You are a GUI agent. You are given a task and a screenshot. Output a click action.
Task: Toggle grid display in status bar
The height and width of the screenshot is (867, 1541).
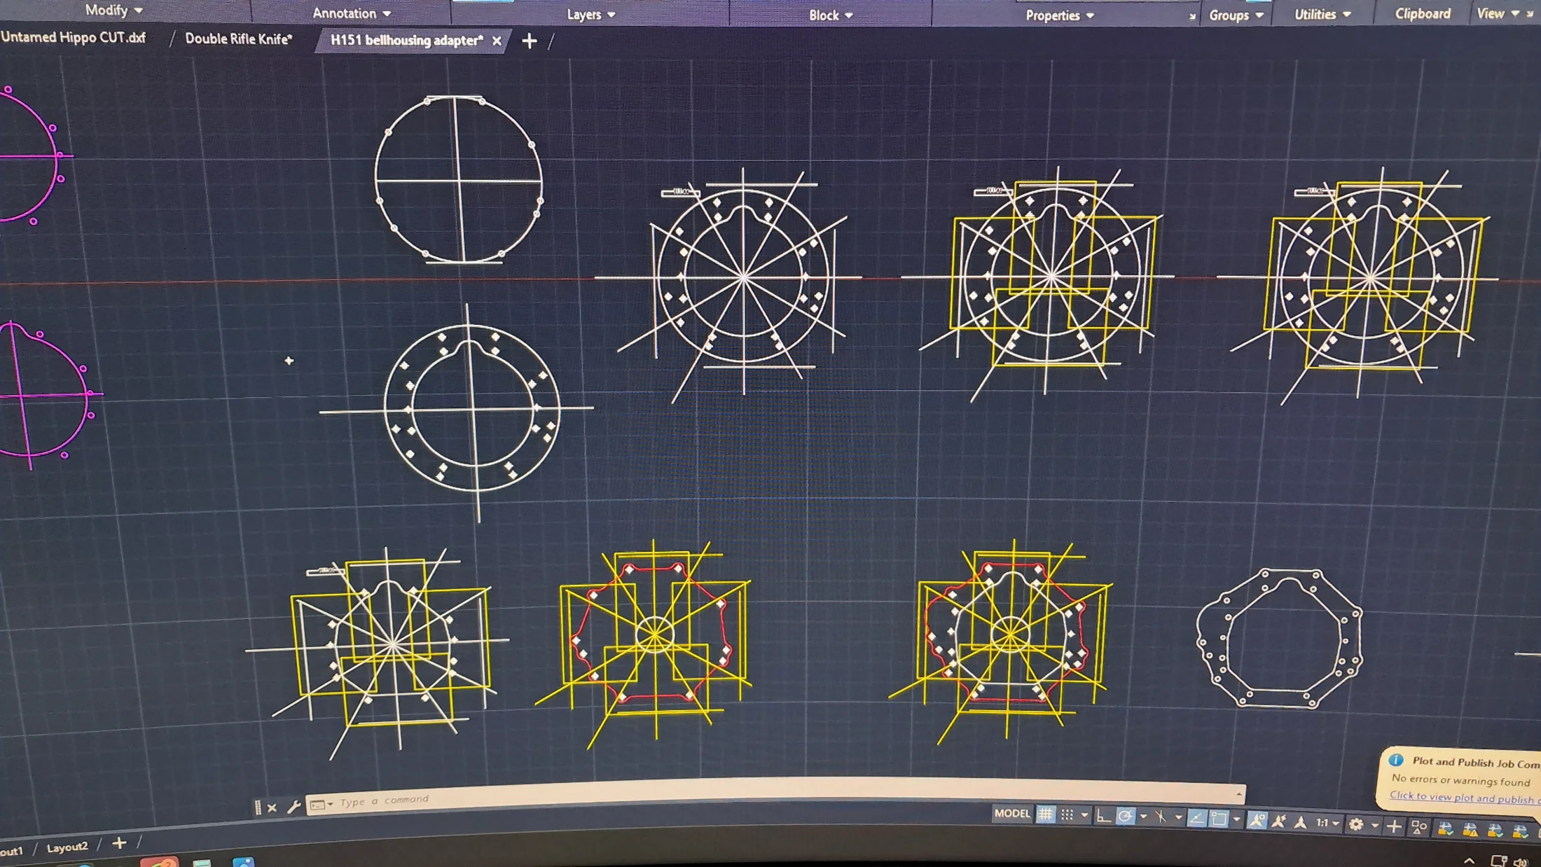(1045, 814)
